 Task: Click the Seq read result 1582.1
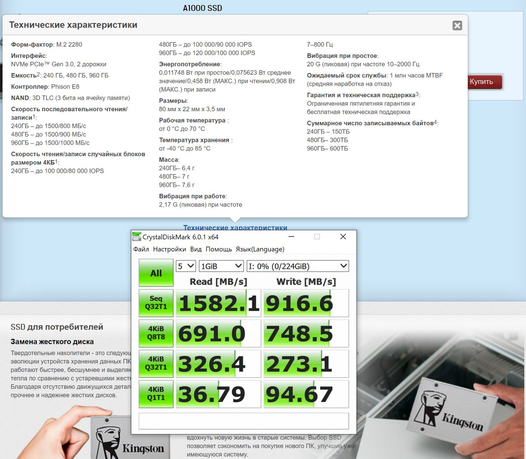tap(218, 303)
